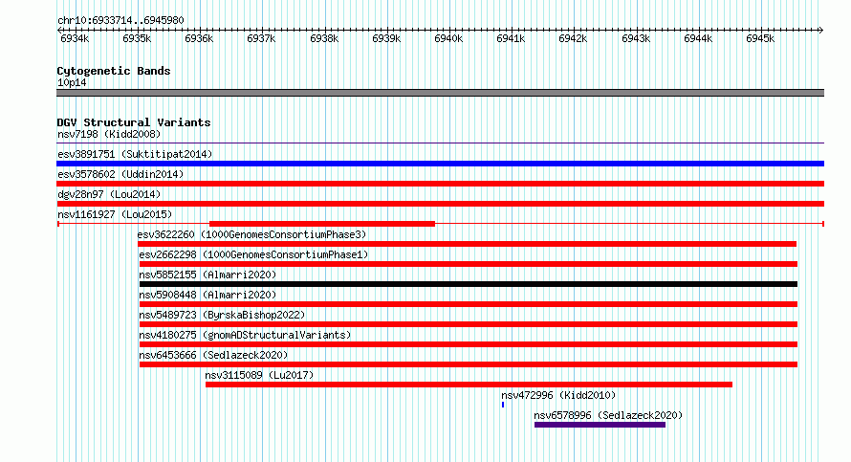Click the ruler's left end arrowhead

(59, 30)
